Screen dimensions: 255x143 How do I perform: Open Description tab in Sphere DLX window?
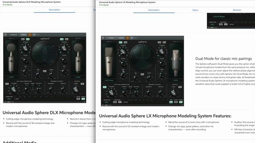click(55, 10)
